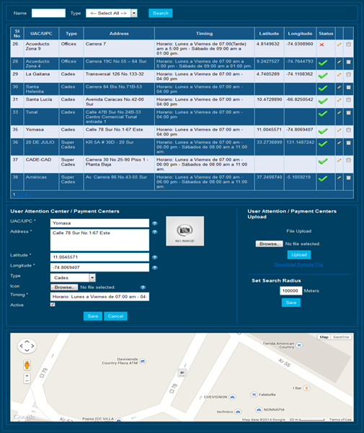Click the Street View pegman icon

coord(27,365)
